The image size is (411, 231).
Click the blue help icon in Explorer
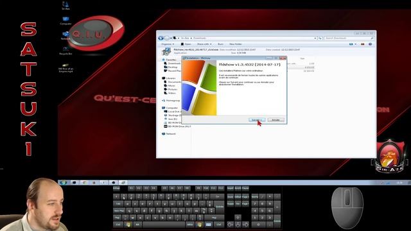pos(370,44)
